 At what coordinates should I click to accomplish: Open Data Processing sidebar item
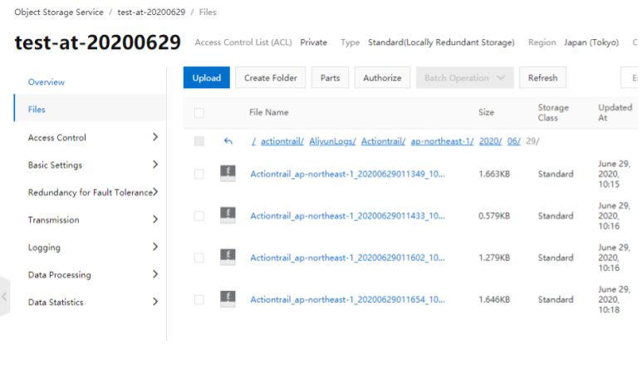click(x=59, y=275)
